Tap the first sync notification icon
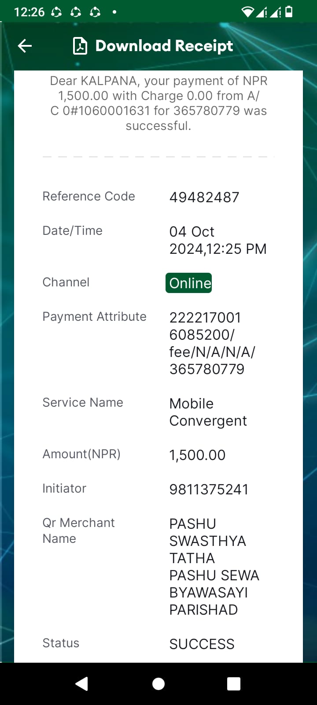 pos(56,12)
